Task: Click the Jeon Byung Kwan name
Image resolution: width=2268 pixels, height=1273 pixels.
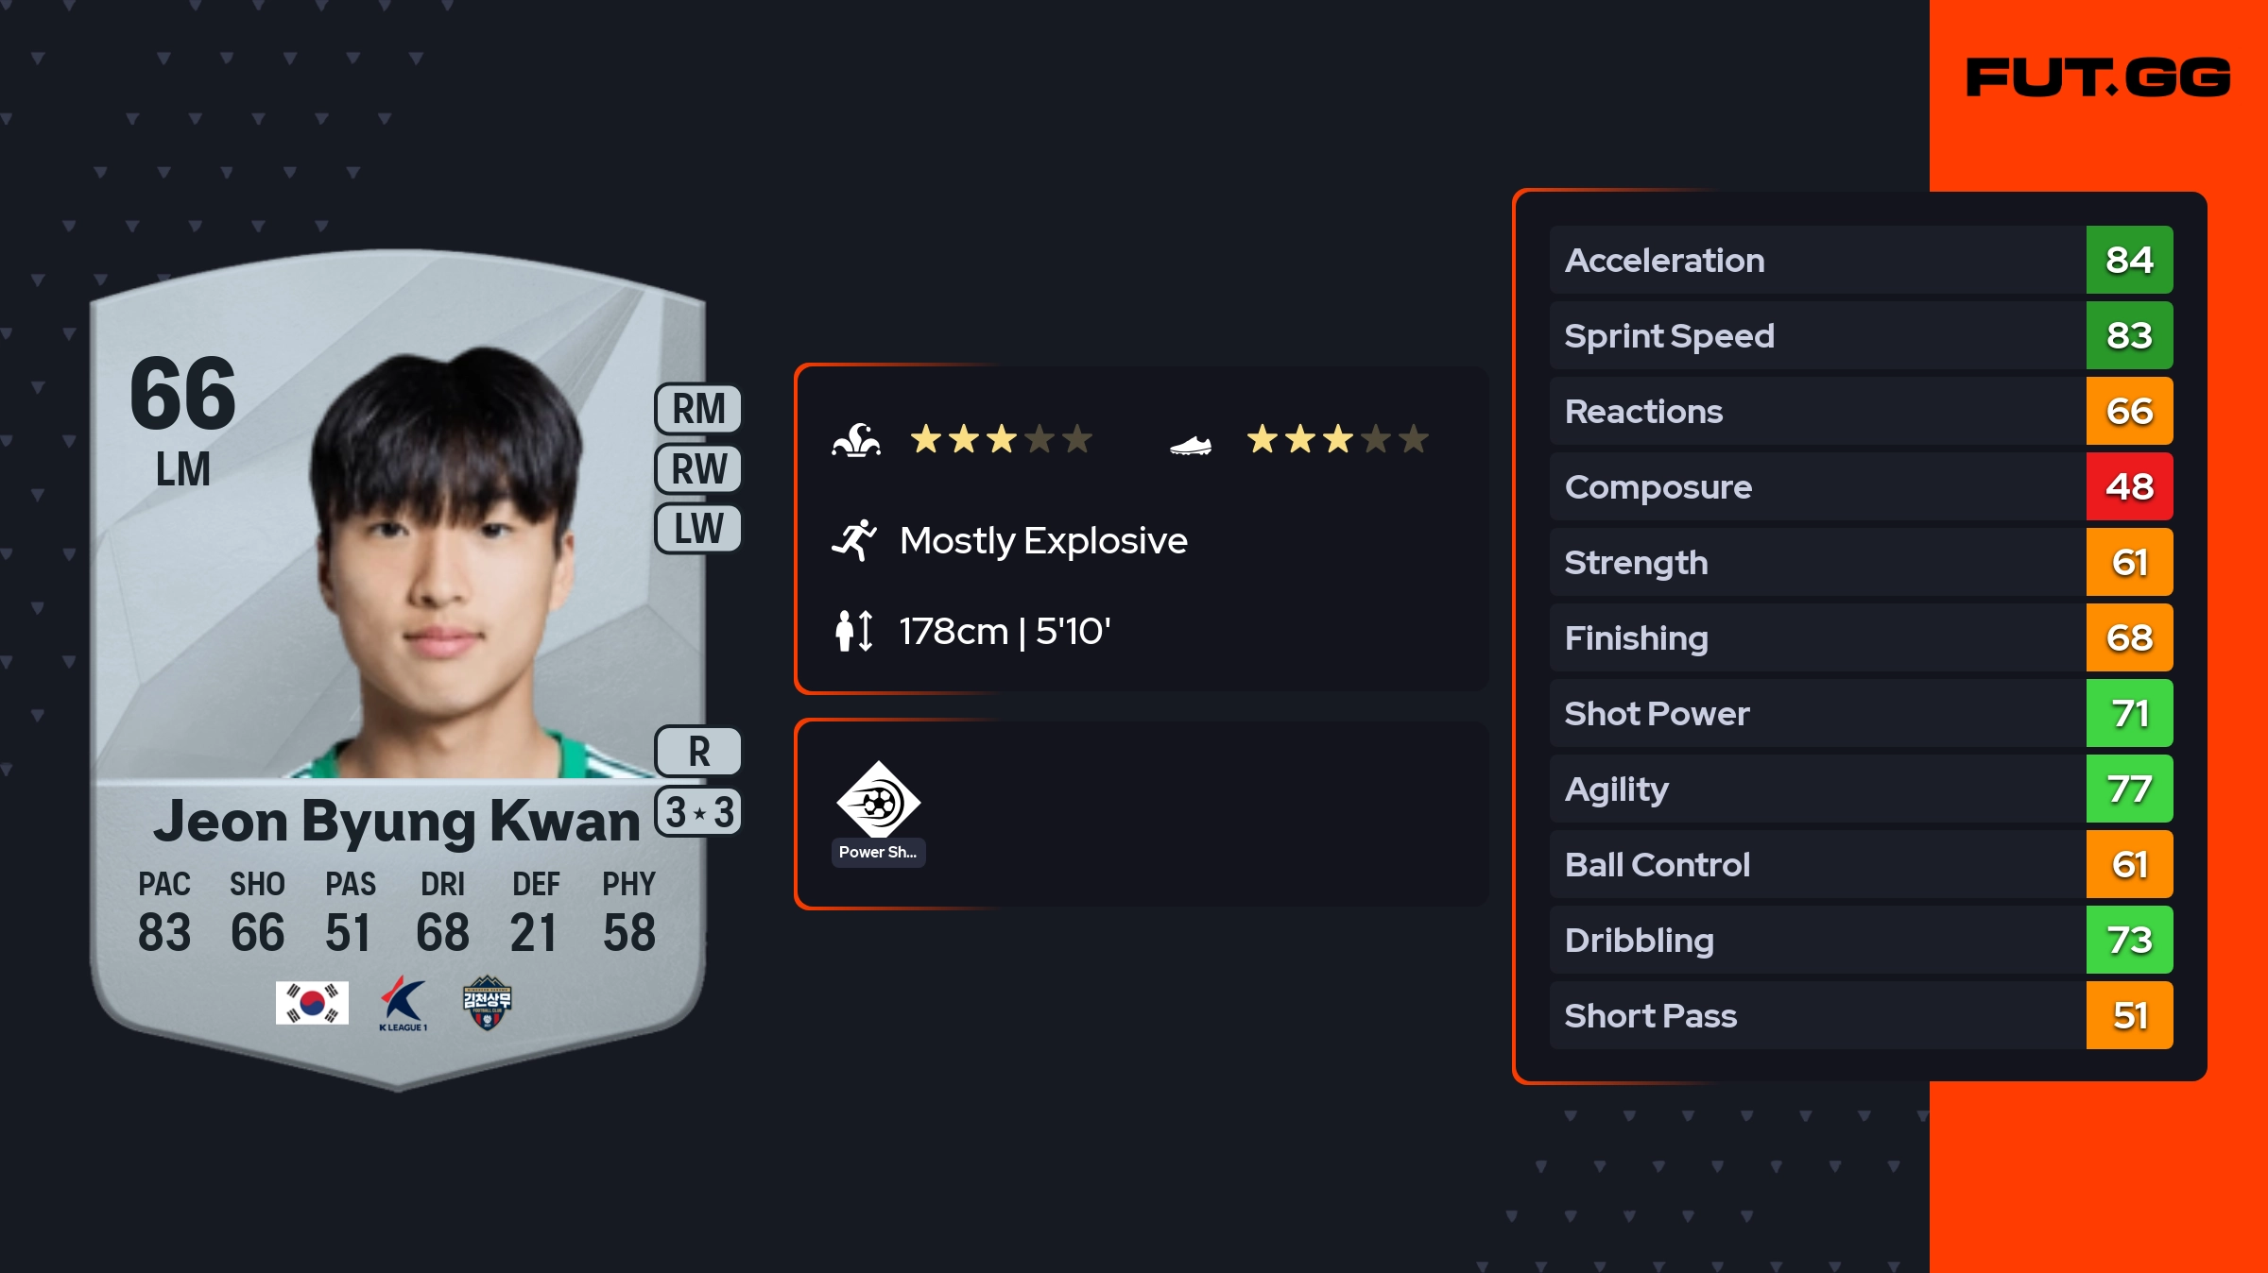Action: [x=397, y=822]
